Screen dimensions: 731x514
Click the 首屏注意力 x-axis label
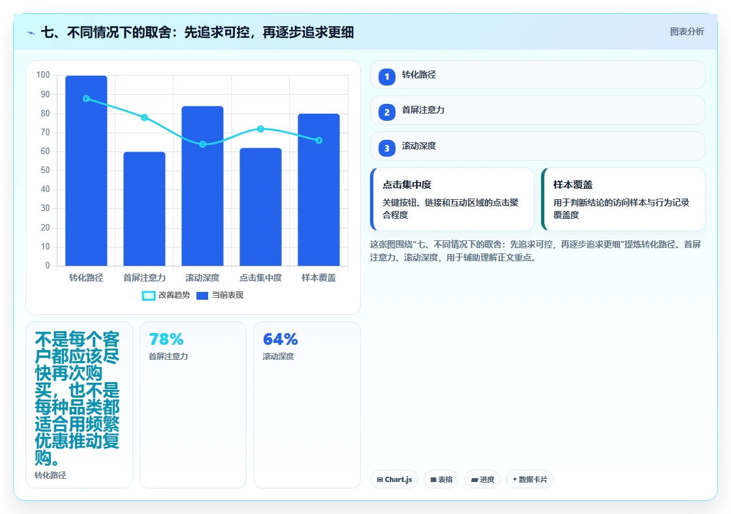(x=144, y=278)
